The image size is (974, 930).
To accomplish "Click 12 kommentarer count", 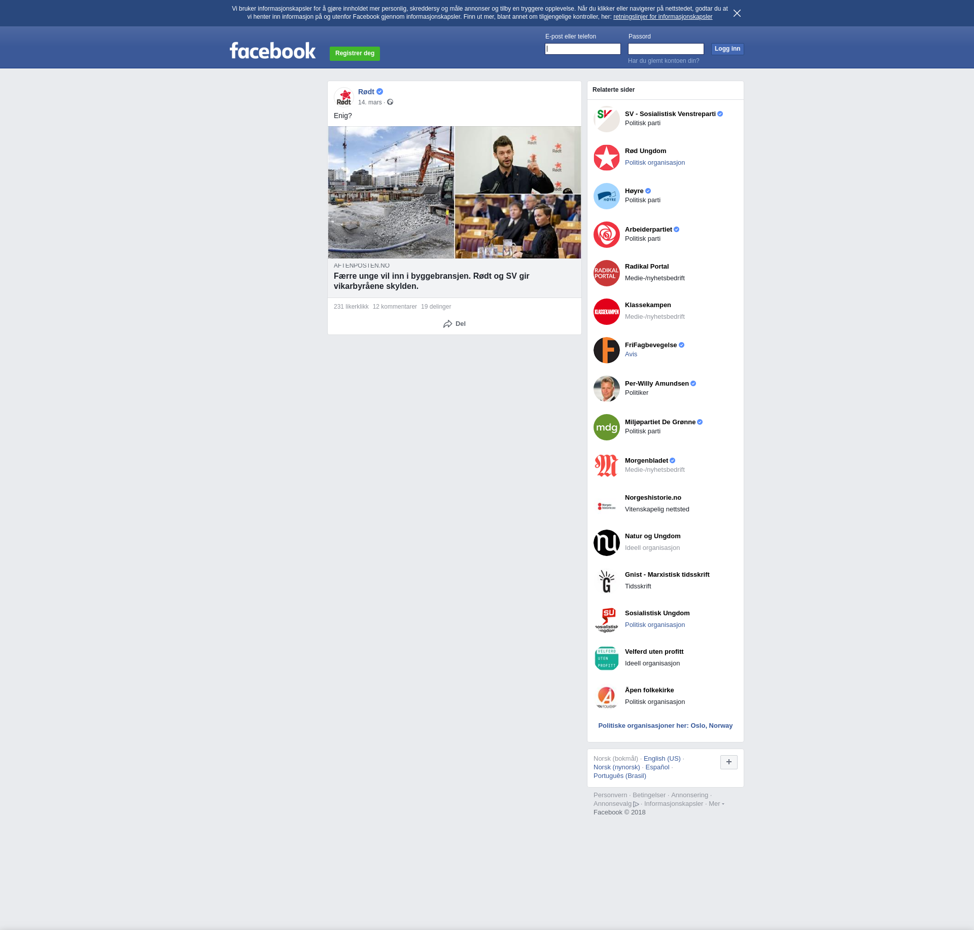I will pyautogui.click(x=395, y=307).
